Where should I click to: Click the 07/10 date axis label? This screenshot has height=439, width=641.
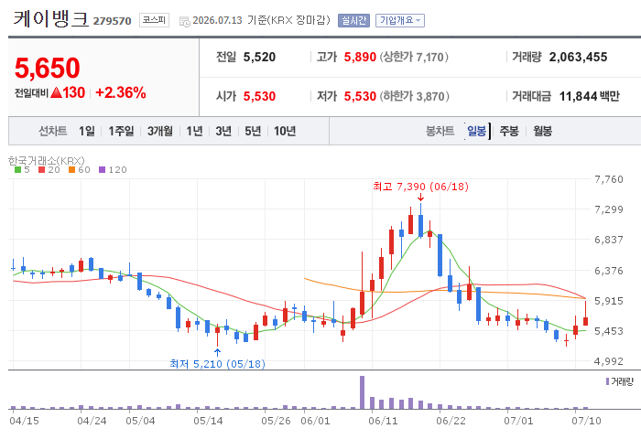coord(586,421)
